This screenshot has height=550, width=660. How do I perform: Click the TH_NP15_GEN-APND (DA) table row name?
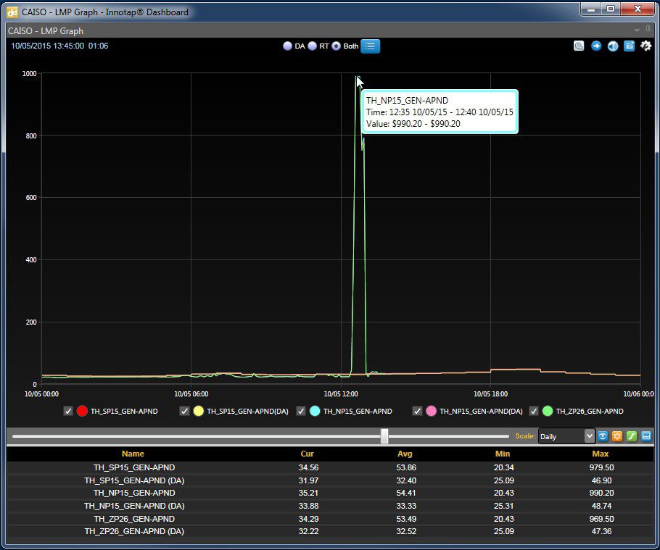click(x=134, y=506)
